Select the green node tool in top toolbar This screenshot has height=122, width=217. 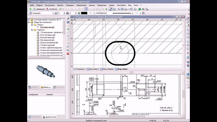106,9
